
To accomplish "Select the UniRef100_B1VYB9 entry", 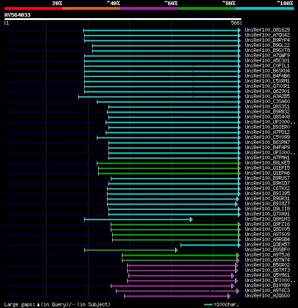I will [267, 285].
